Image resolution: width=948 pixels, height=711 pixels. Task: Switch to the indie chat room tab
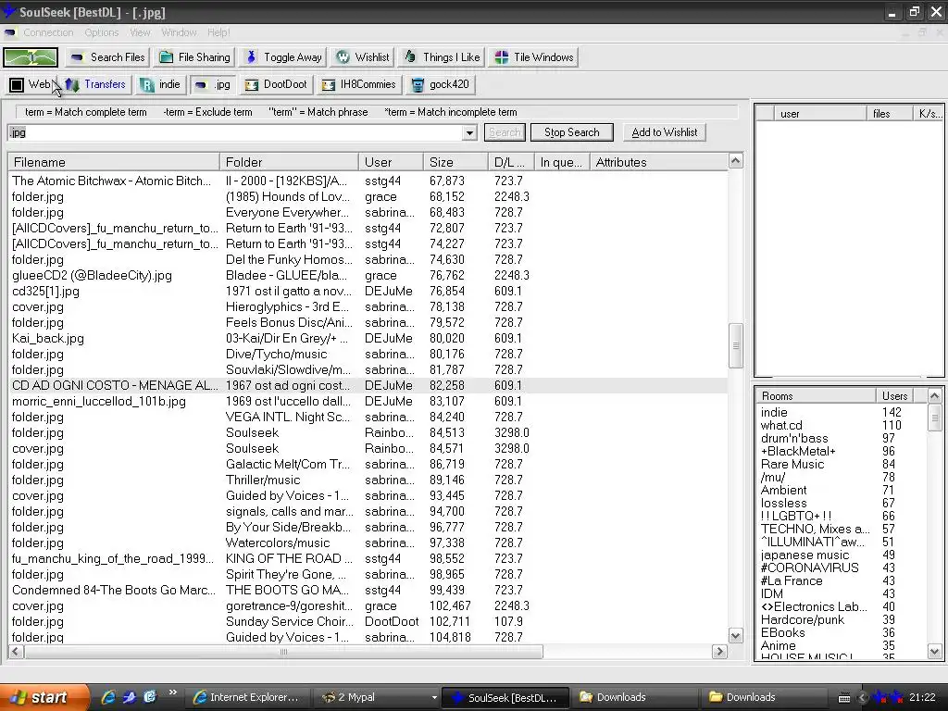pos(160,84)
